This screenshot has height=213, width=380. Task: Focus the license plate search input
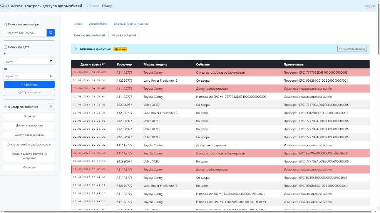[x=25, y=33]
